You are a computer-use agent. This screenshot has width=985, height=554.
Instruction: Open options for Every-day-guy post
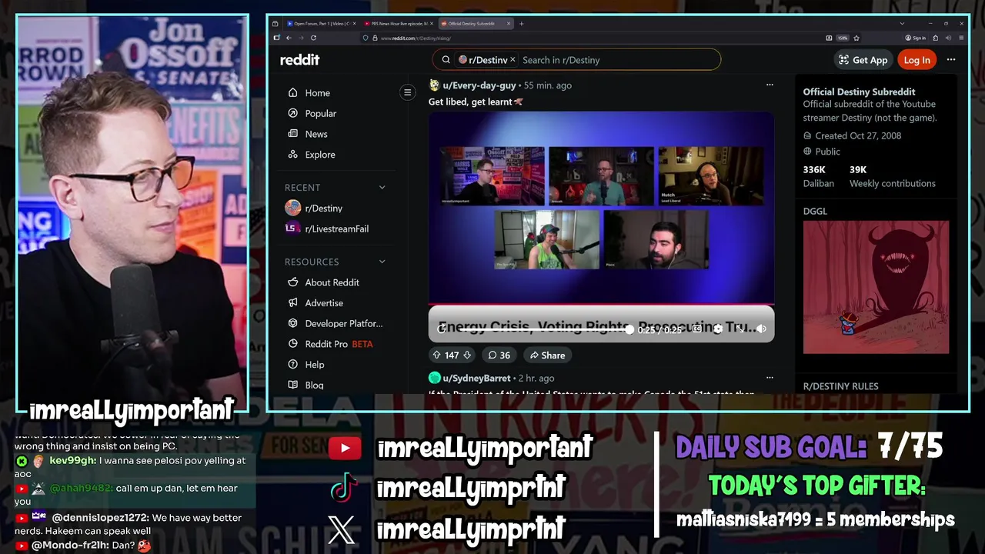pos(769,85)
